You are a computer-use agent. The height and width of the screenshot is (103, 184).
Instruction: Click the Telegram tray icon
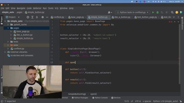[x=132, y=1]
